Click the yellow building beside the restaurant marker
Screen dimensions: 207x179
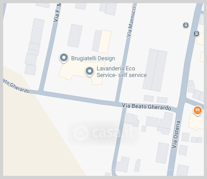196,122
